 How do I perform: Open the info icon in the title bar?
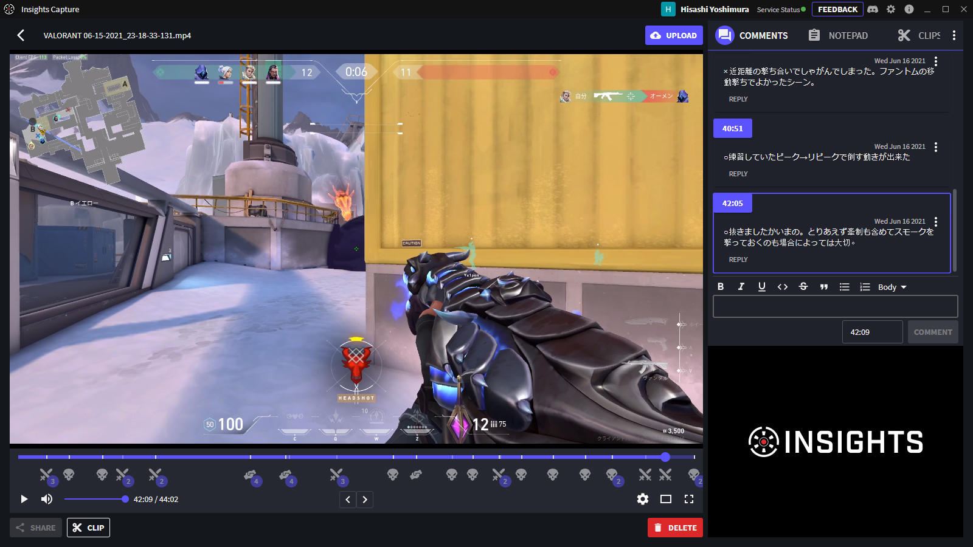coord(909,9)
